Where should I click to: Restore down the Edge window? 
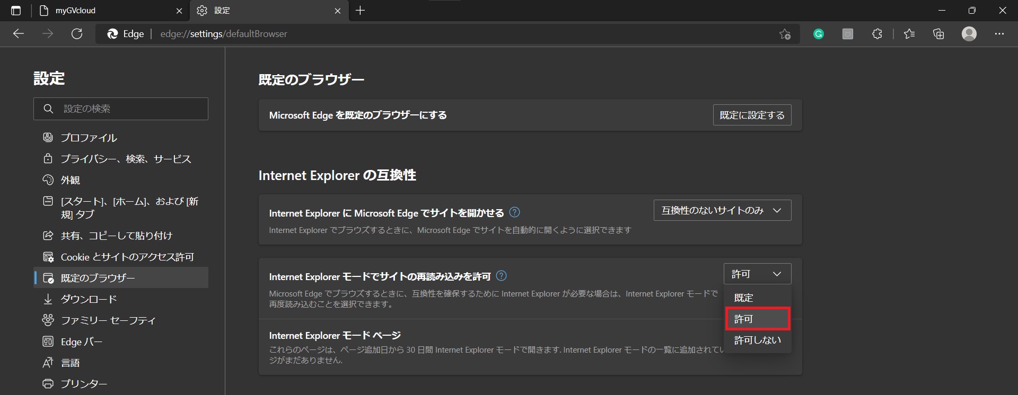(972, 11)
